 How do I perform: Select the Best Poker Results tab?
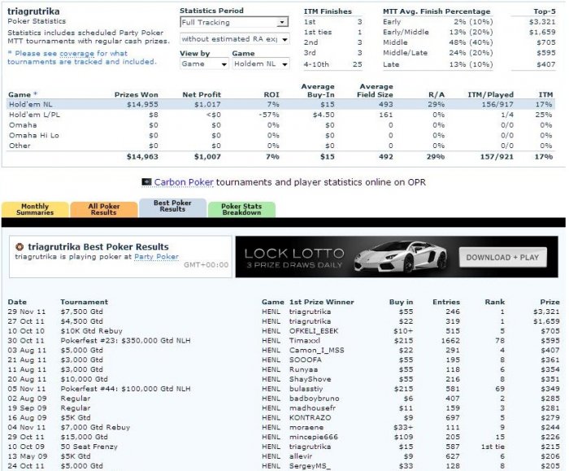point(172,207)
